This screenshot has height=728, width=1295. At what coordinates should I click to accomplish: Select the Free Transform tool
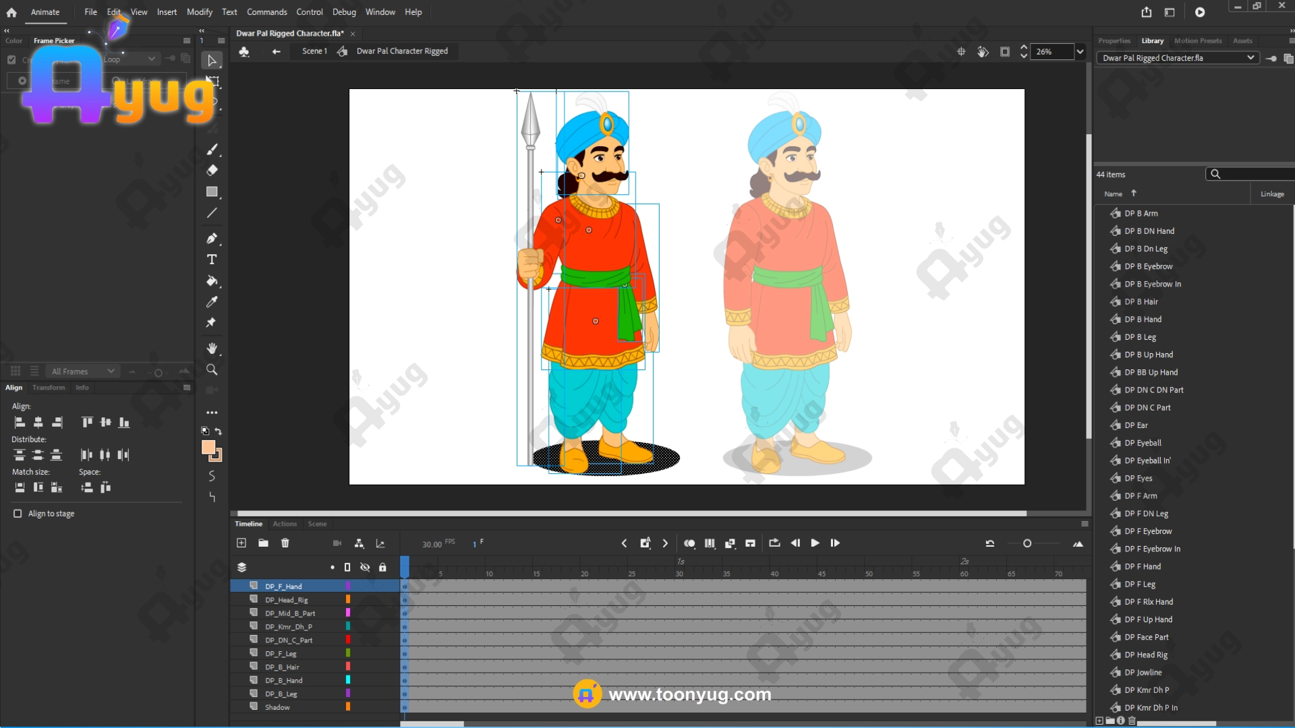212,82
